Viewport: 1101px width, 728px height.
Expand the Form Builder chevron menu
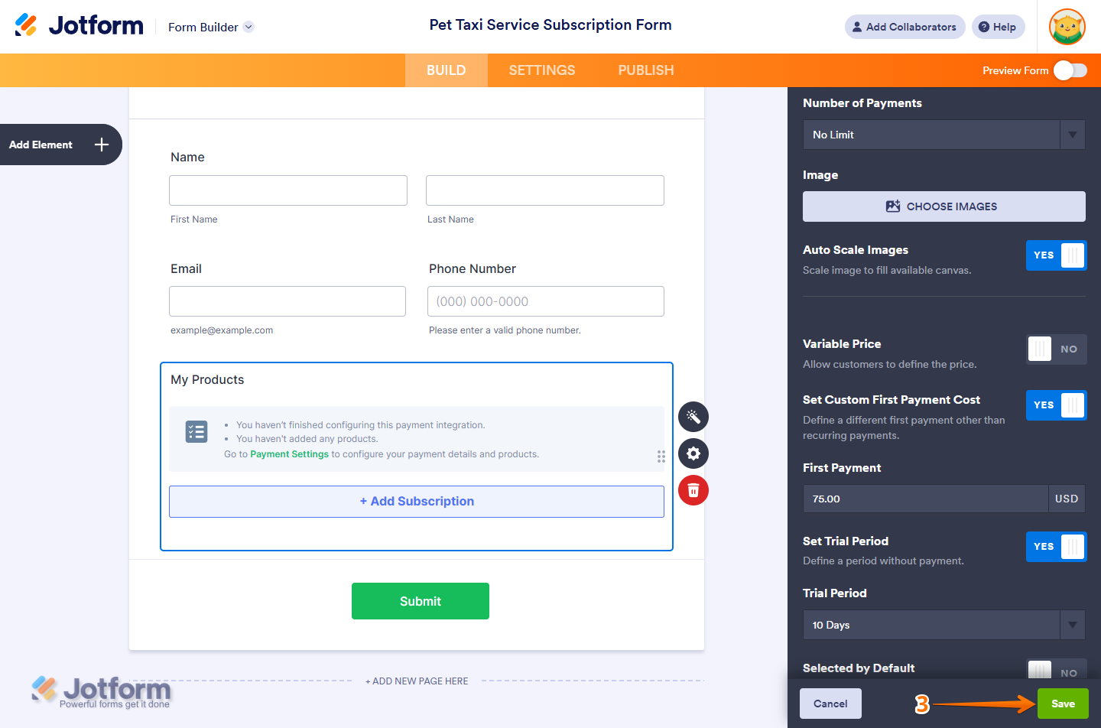point(247,27)
